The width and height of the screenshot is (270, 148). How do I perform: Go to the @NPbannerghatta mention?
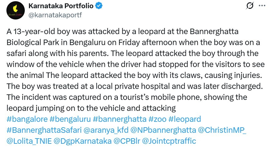click(x=163, y=130)
